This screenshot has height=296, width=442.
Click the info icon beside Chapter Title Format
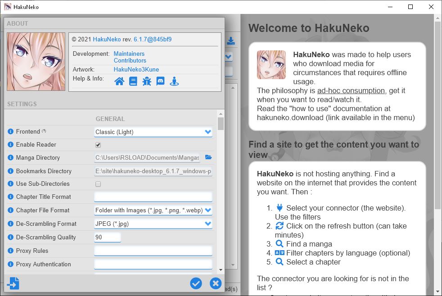click(10, 197)
